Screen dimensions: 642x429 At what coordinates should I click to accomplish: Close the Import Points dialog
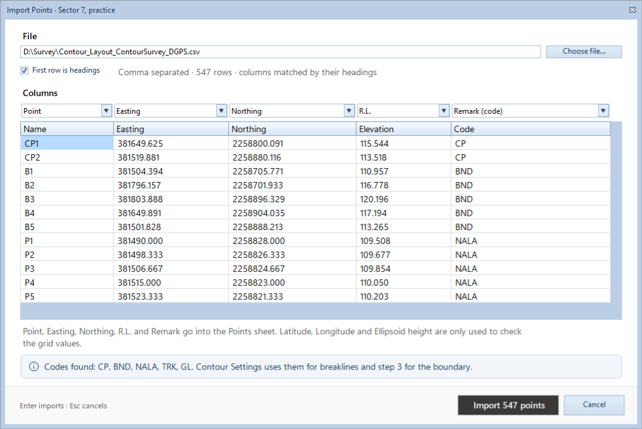632,10
